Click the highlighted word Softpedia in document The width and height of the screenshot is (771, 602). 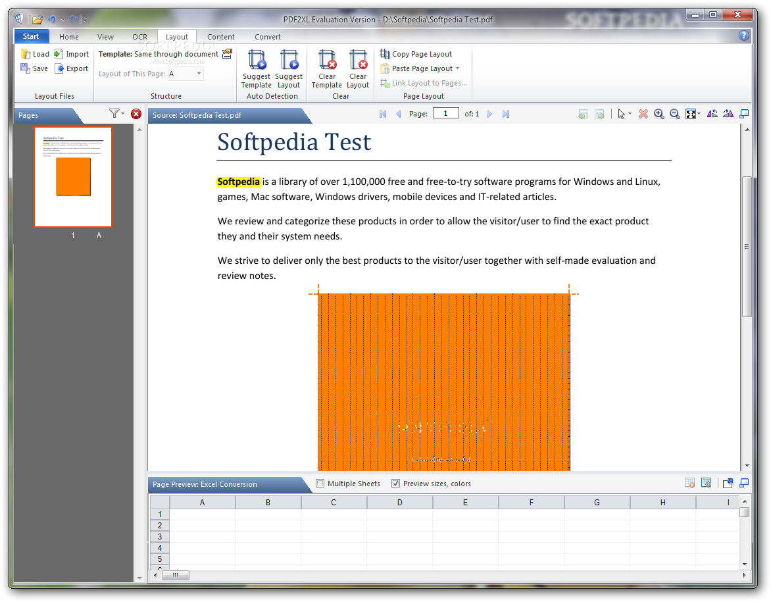tap(239, 182)
